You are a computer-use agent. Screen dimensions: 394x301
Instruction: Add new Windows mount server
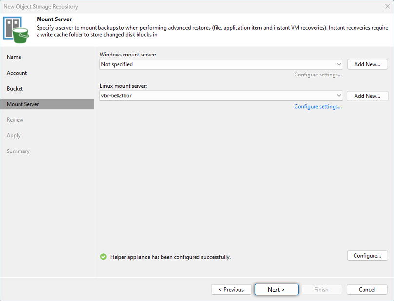click(x=367, y=64)
